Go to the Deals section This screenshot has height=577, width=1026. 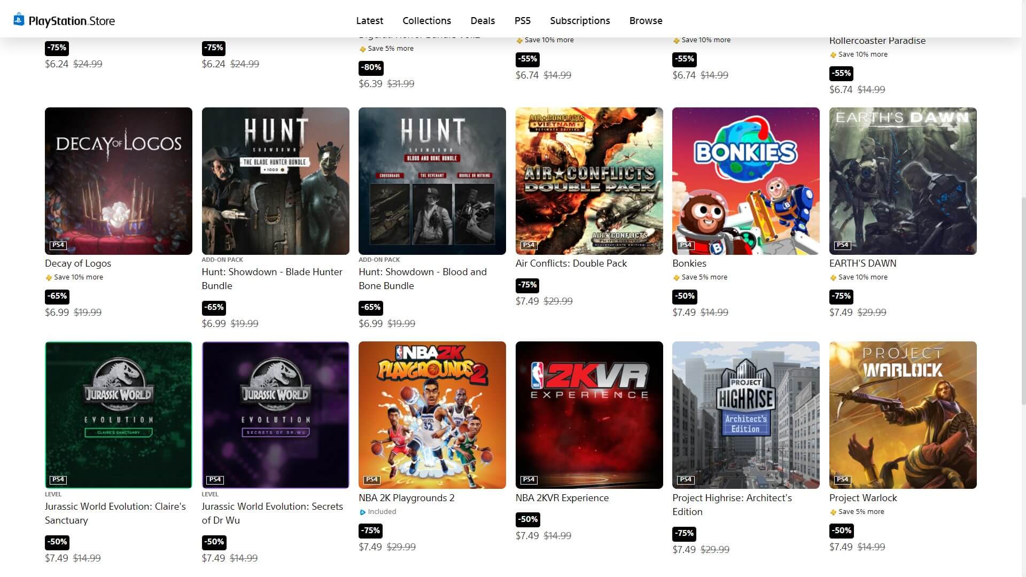[482, 21]
